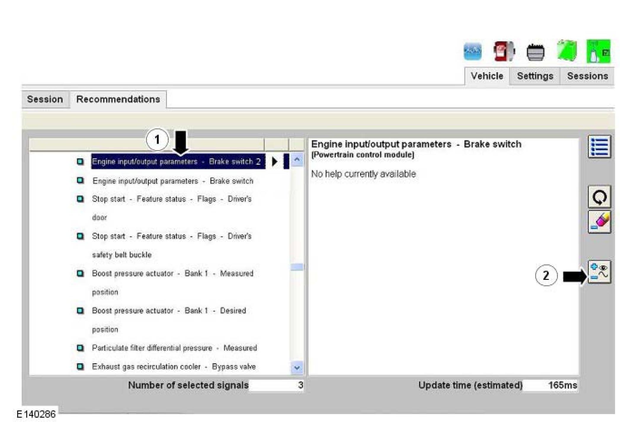Toggle Boost pressure Measured position checkbox
This screenshot has height=422, width=620.
click(80, 273)
